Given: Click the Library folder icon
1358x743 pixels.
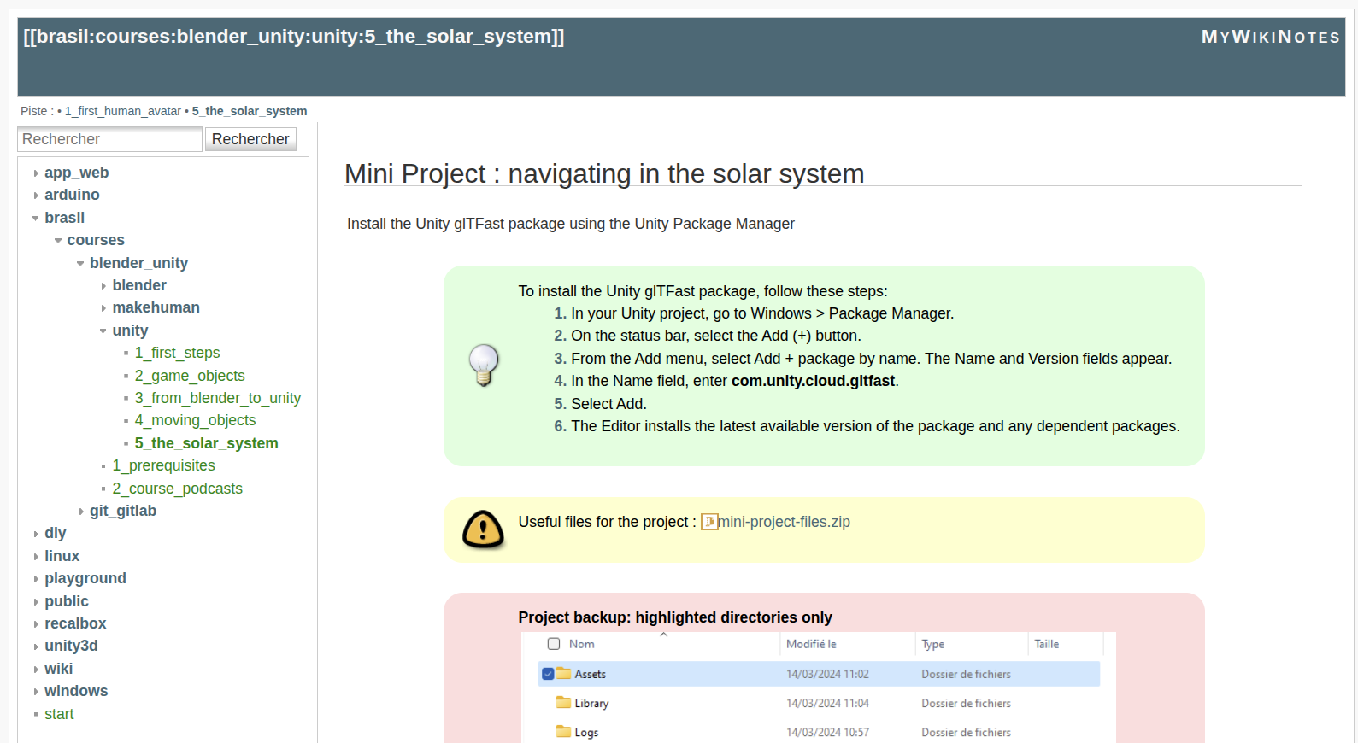Looking at the screenshot, I should pyautogui.click(x=563, y=703).
